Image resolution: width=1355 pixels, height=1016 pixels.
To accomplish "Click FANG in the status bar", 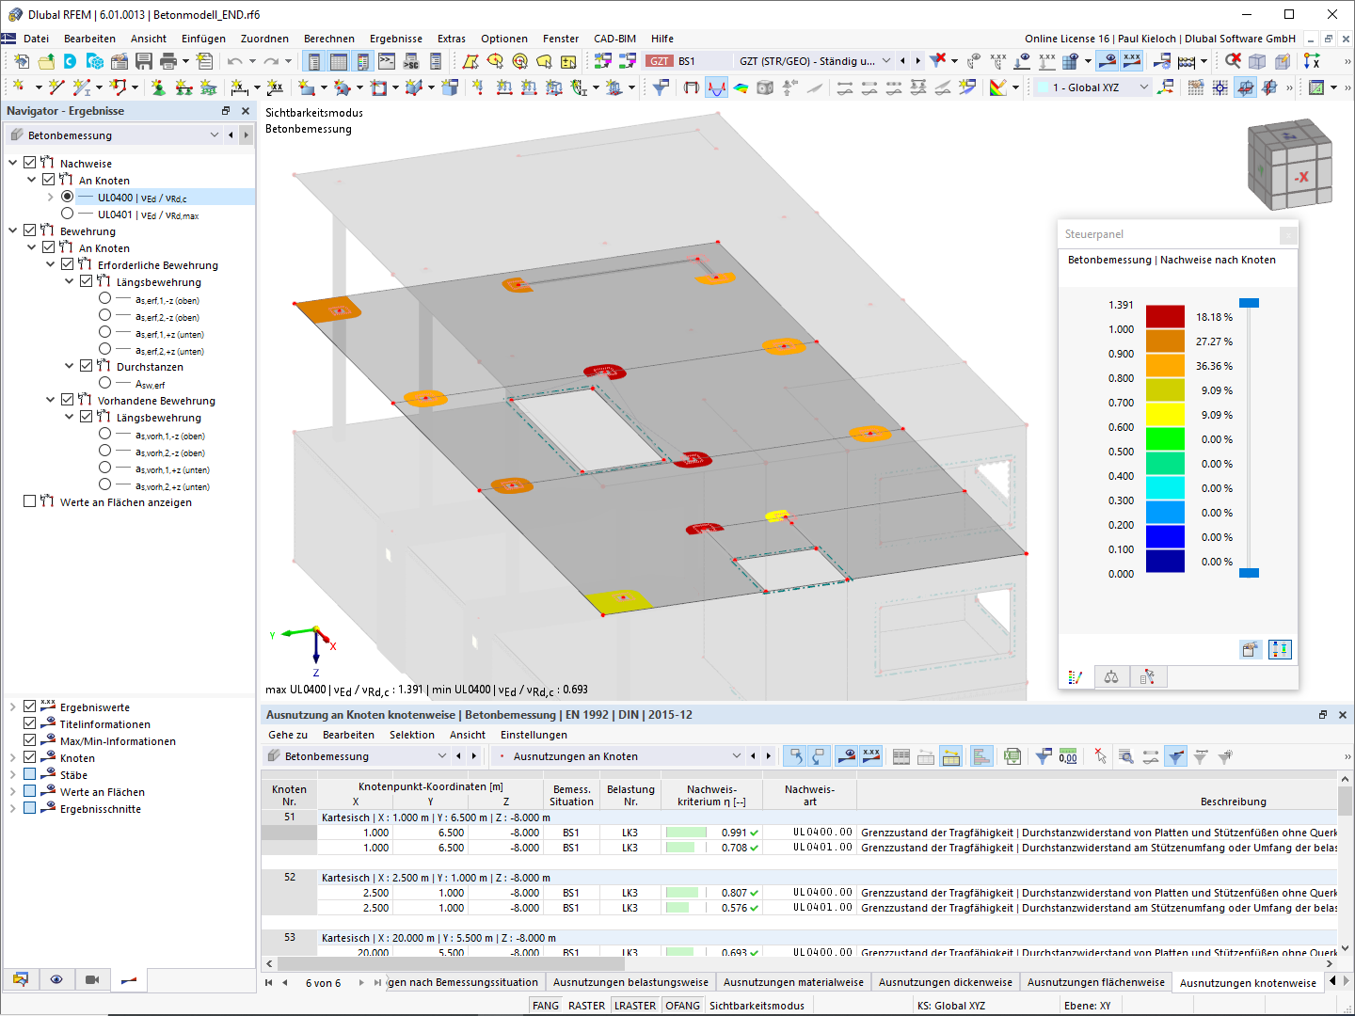I will pyautogui.click(x=545, y=1005).
